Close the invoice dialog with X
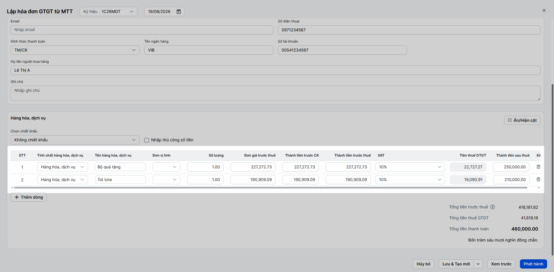This screenshot has height=272, width=554. pyautogui.click(x=544, y=10)
